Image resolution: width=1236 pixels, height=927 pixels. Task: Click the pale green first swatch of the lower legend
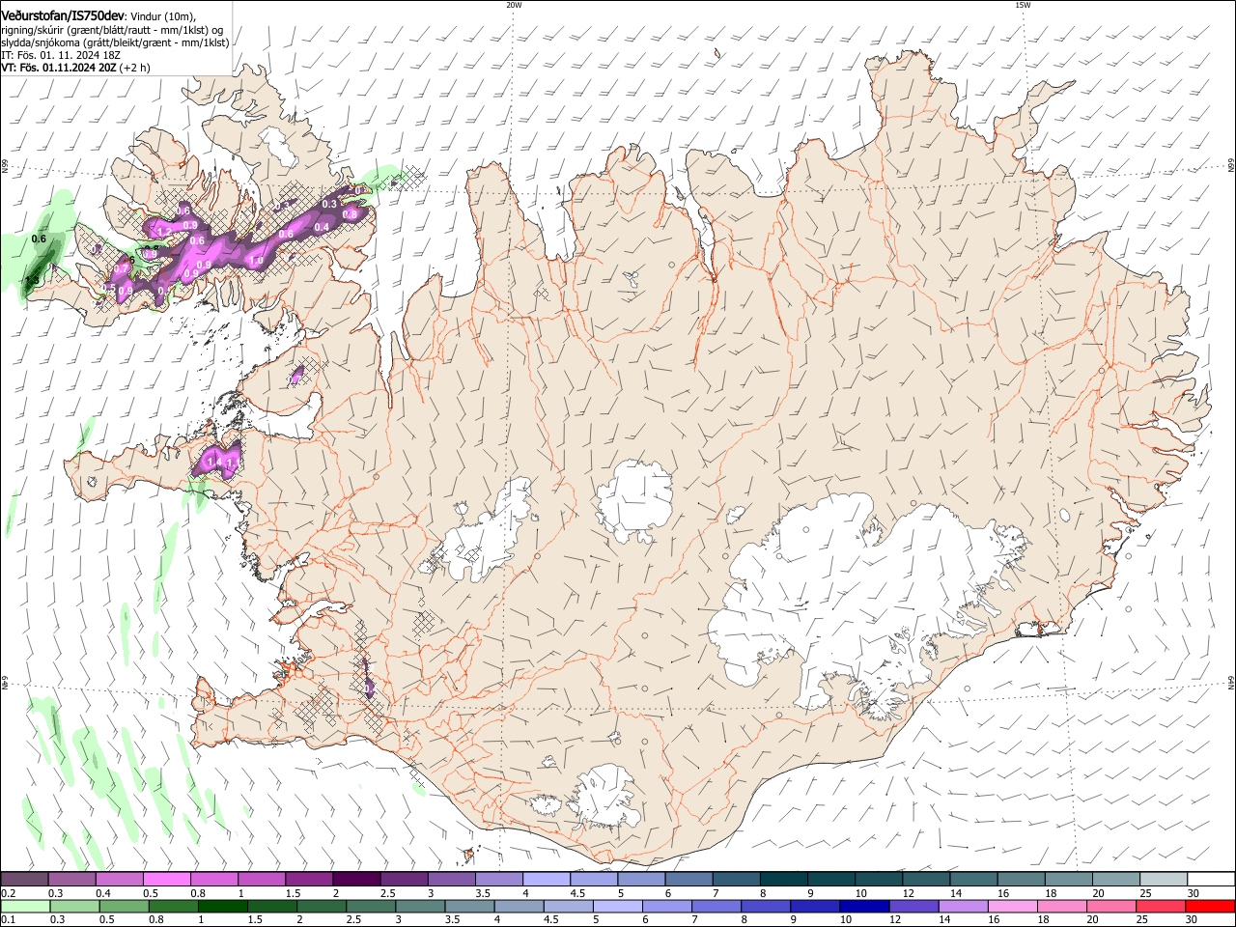pyautogui.click(x=26, y=907)
